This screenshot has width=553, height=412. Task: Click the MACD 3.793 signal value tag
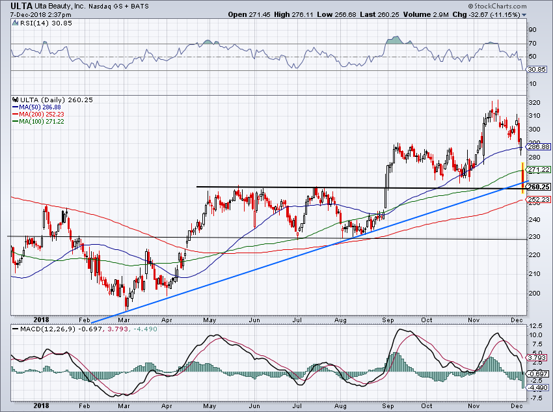[x=537, y=358]
